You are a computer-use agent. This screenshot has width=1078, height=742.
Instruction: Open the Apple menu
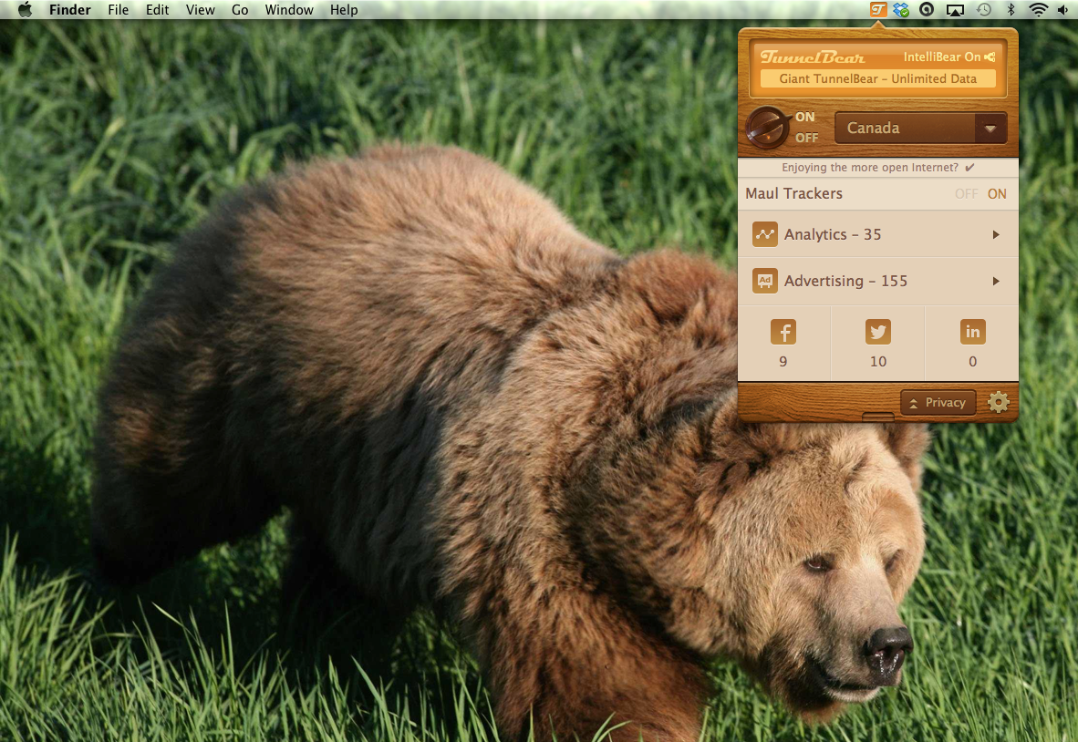25,10
